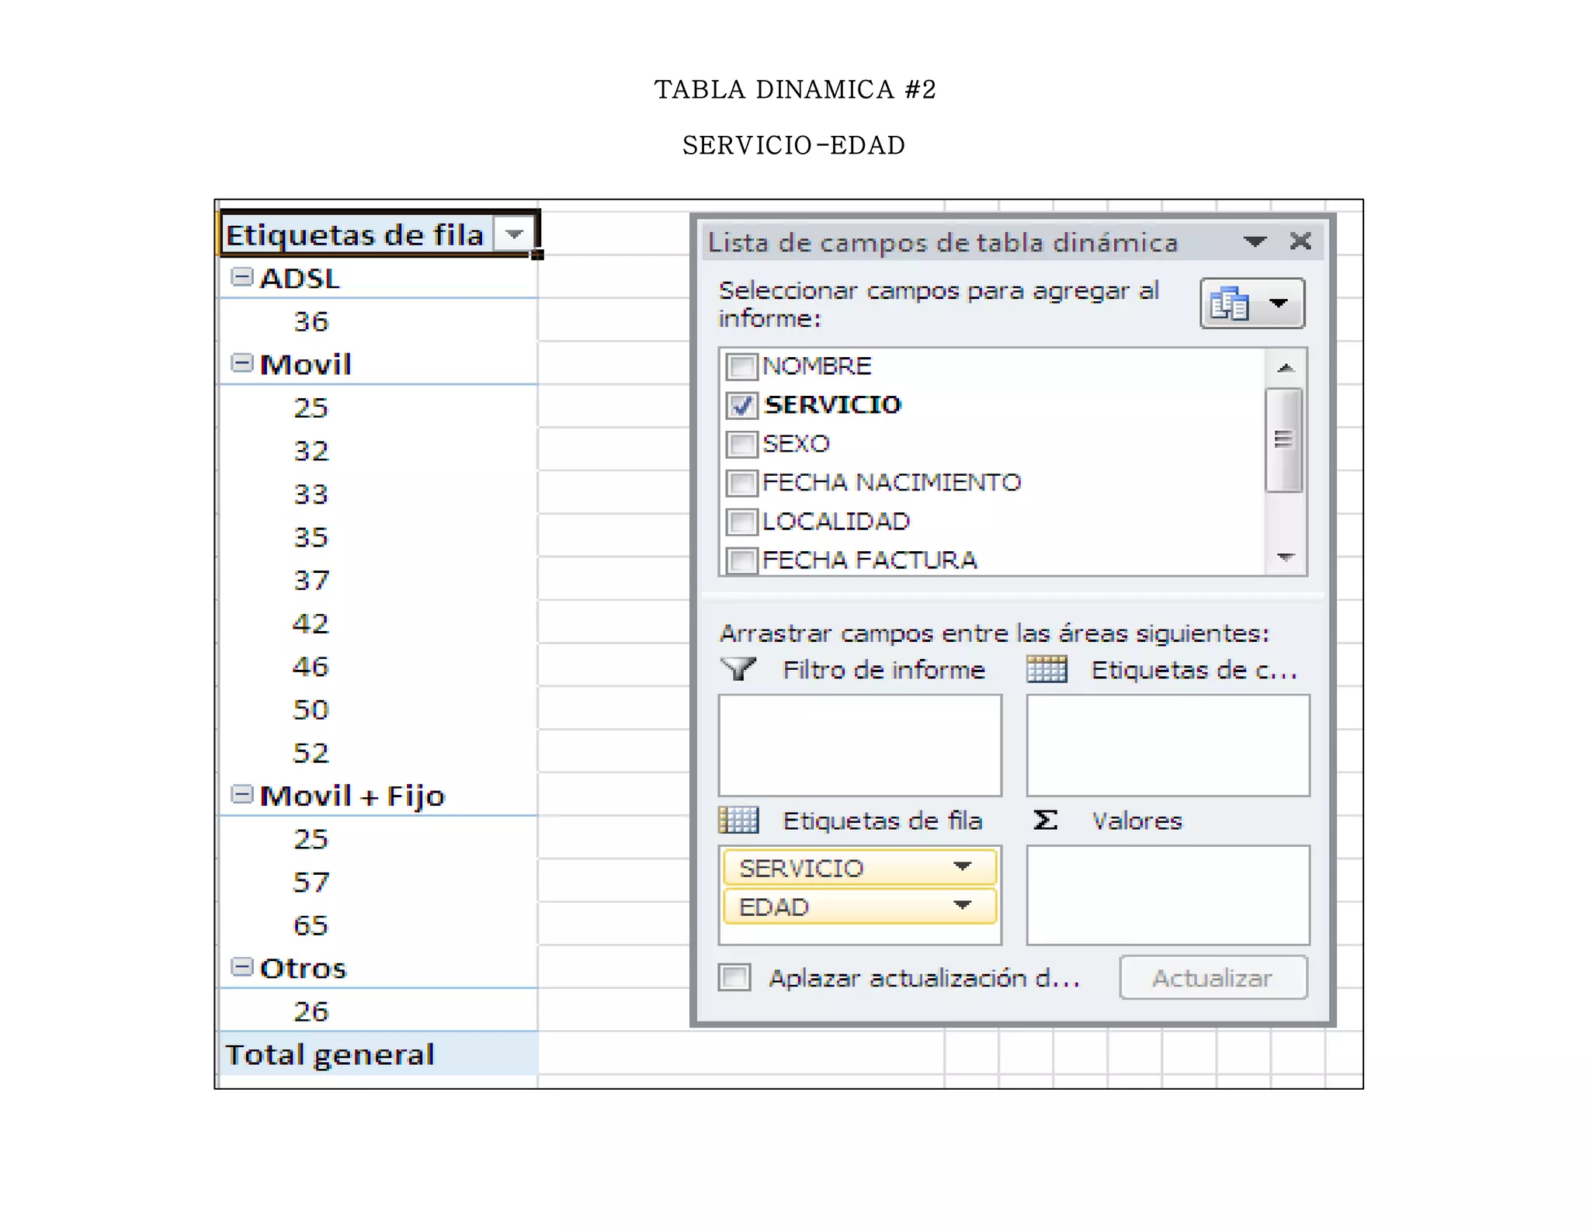
Task: Click the Filtro de informe drop area
Action: click(860, 745)
